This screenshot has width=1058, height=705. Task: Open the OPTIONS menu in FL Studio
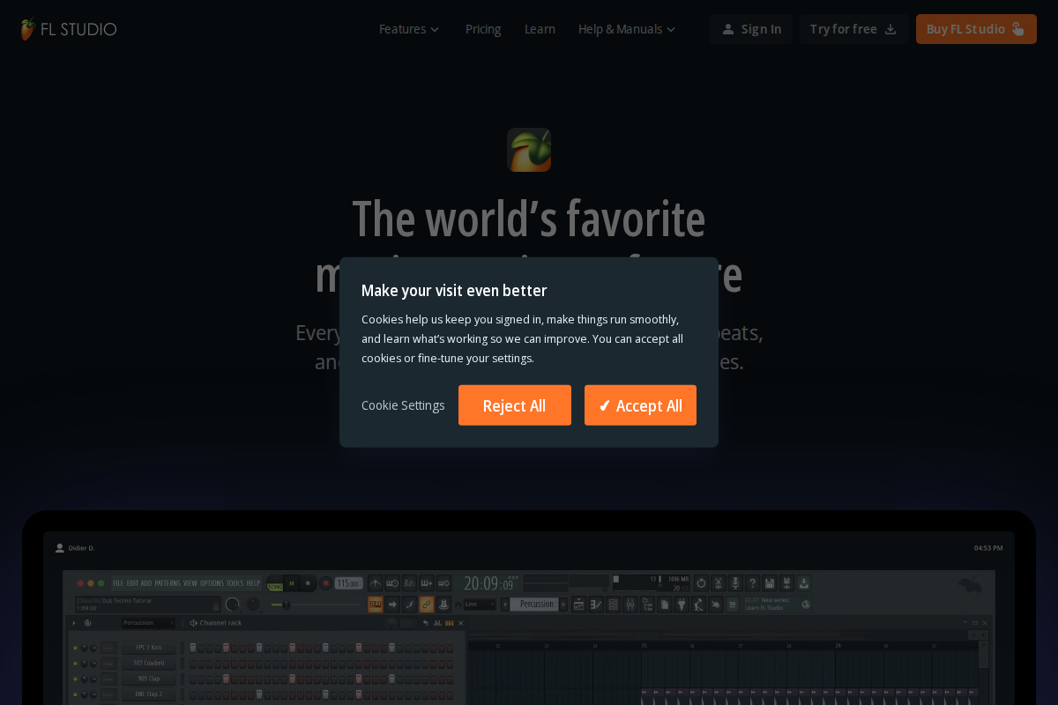tap(212, 583)
